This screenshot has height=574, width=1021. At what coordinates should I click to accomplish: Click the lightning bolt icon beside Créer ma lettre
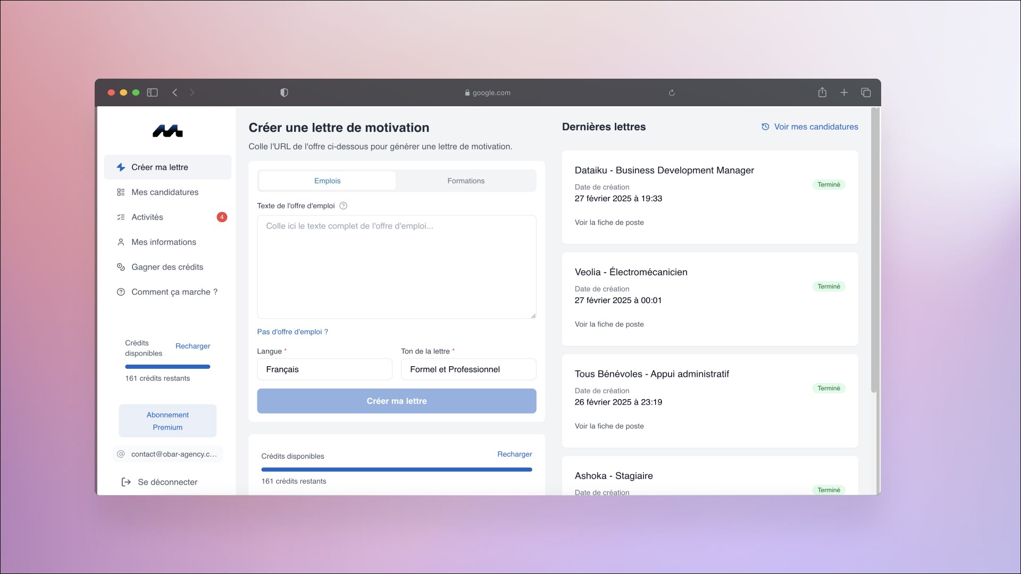click(121, 167)
